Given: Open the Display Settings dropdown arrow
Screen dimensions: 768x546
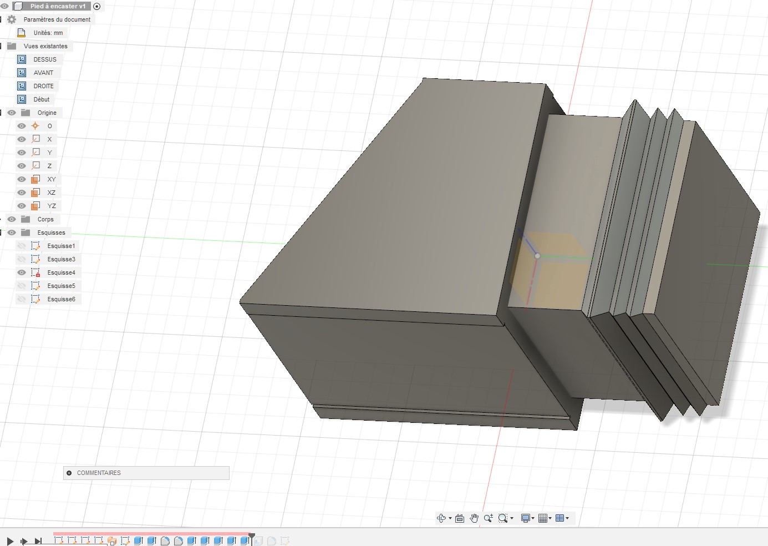Looking at the screenshot, I should [533, 518].
